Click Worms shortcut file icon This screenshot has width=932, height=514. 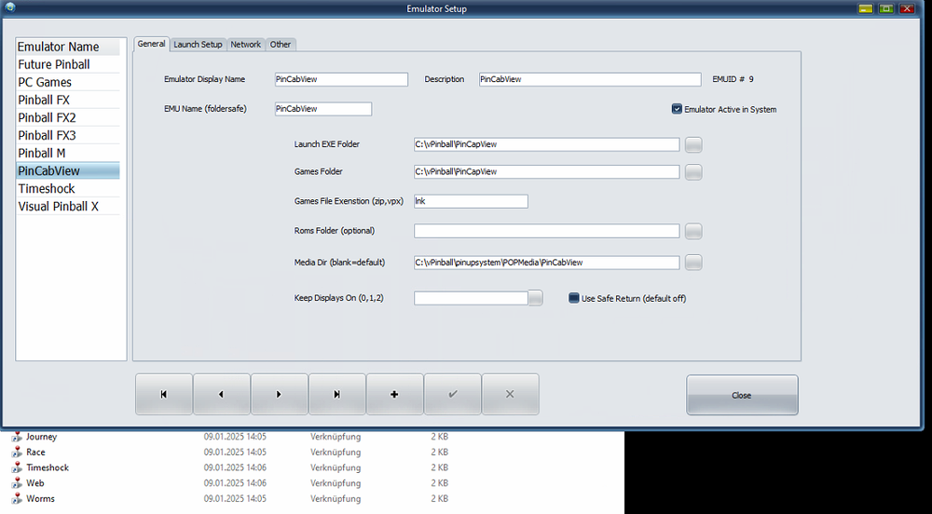coord(17,498)
